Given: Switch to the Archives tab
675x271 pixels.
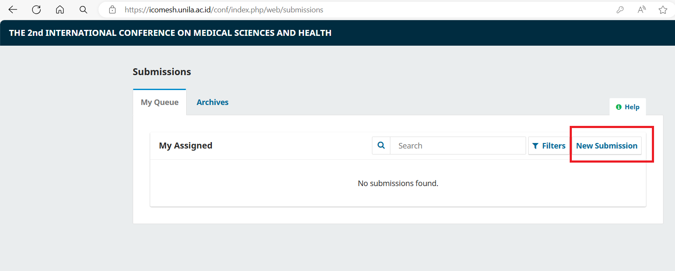Looking at the screenshot, I should click(212, 102).
